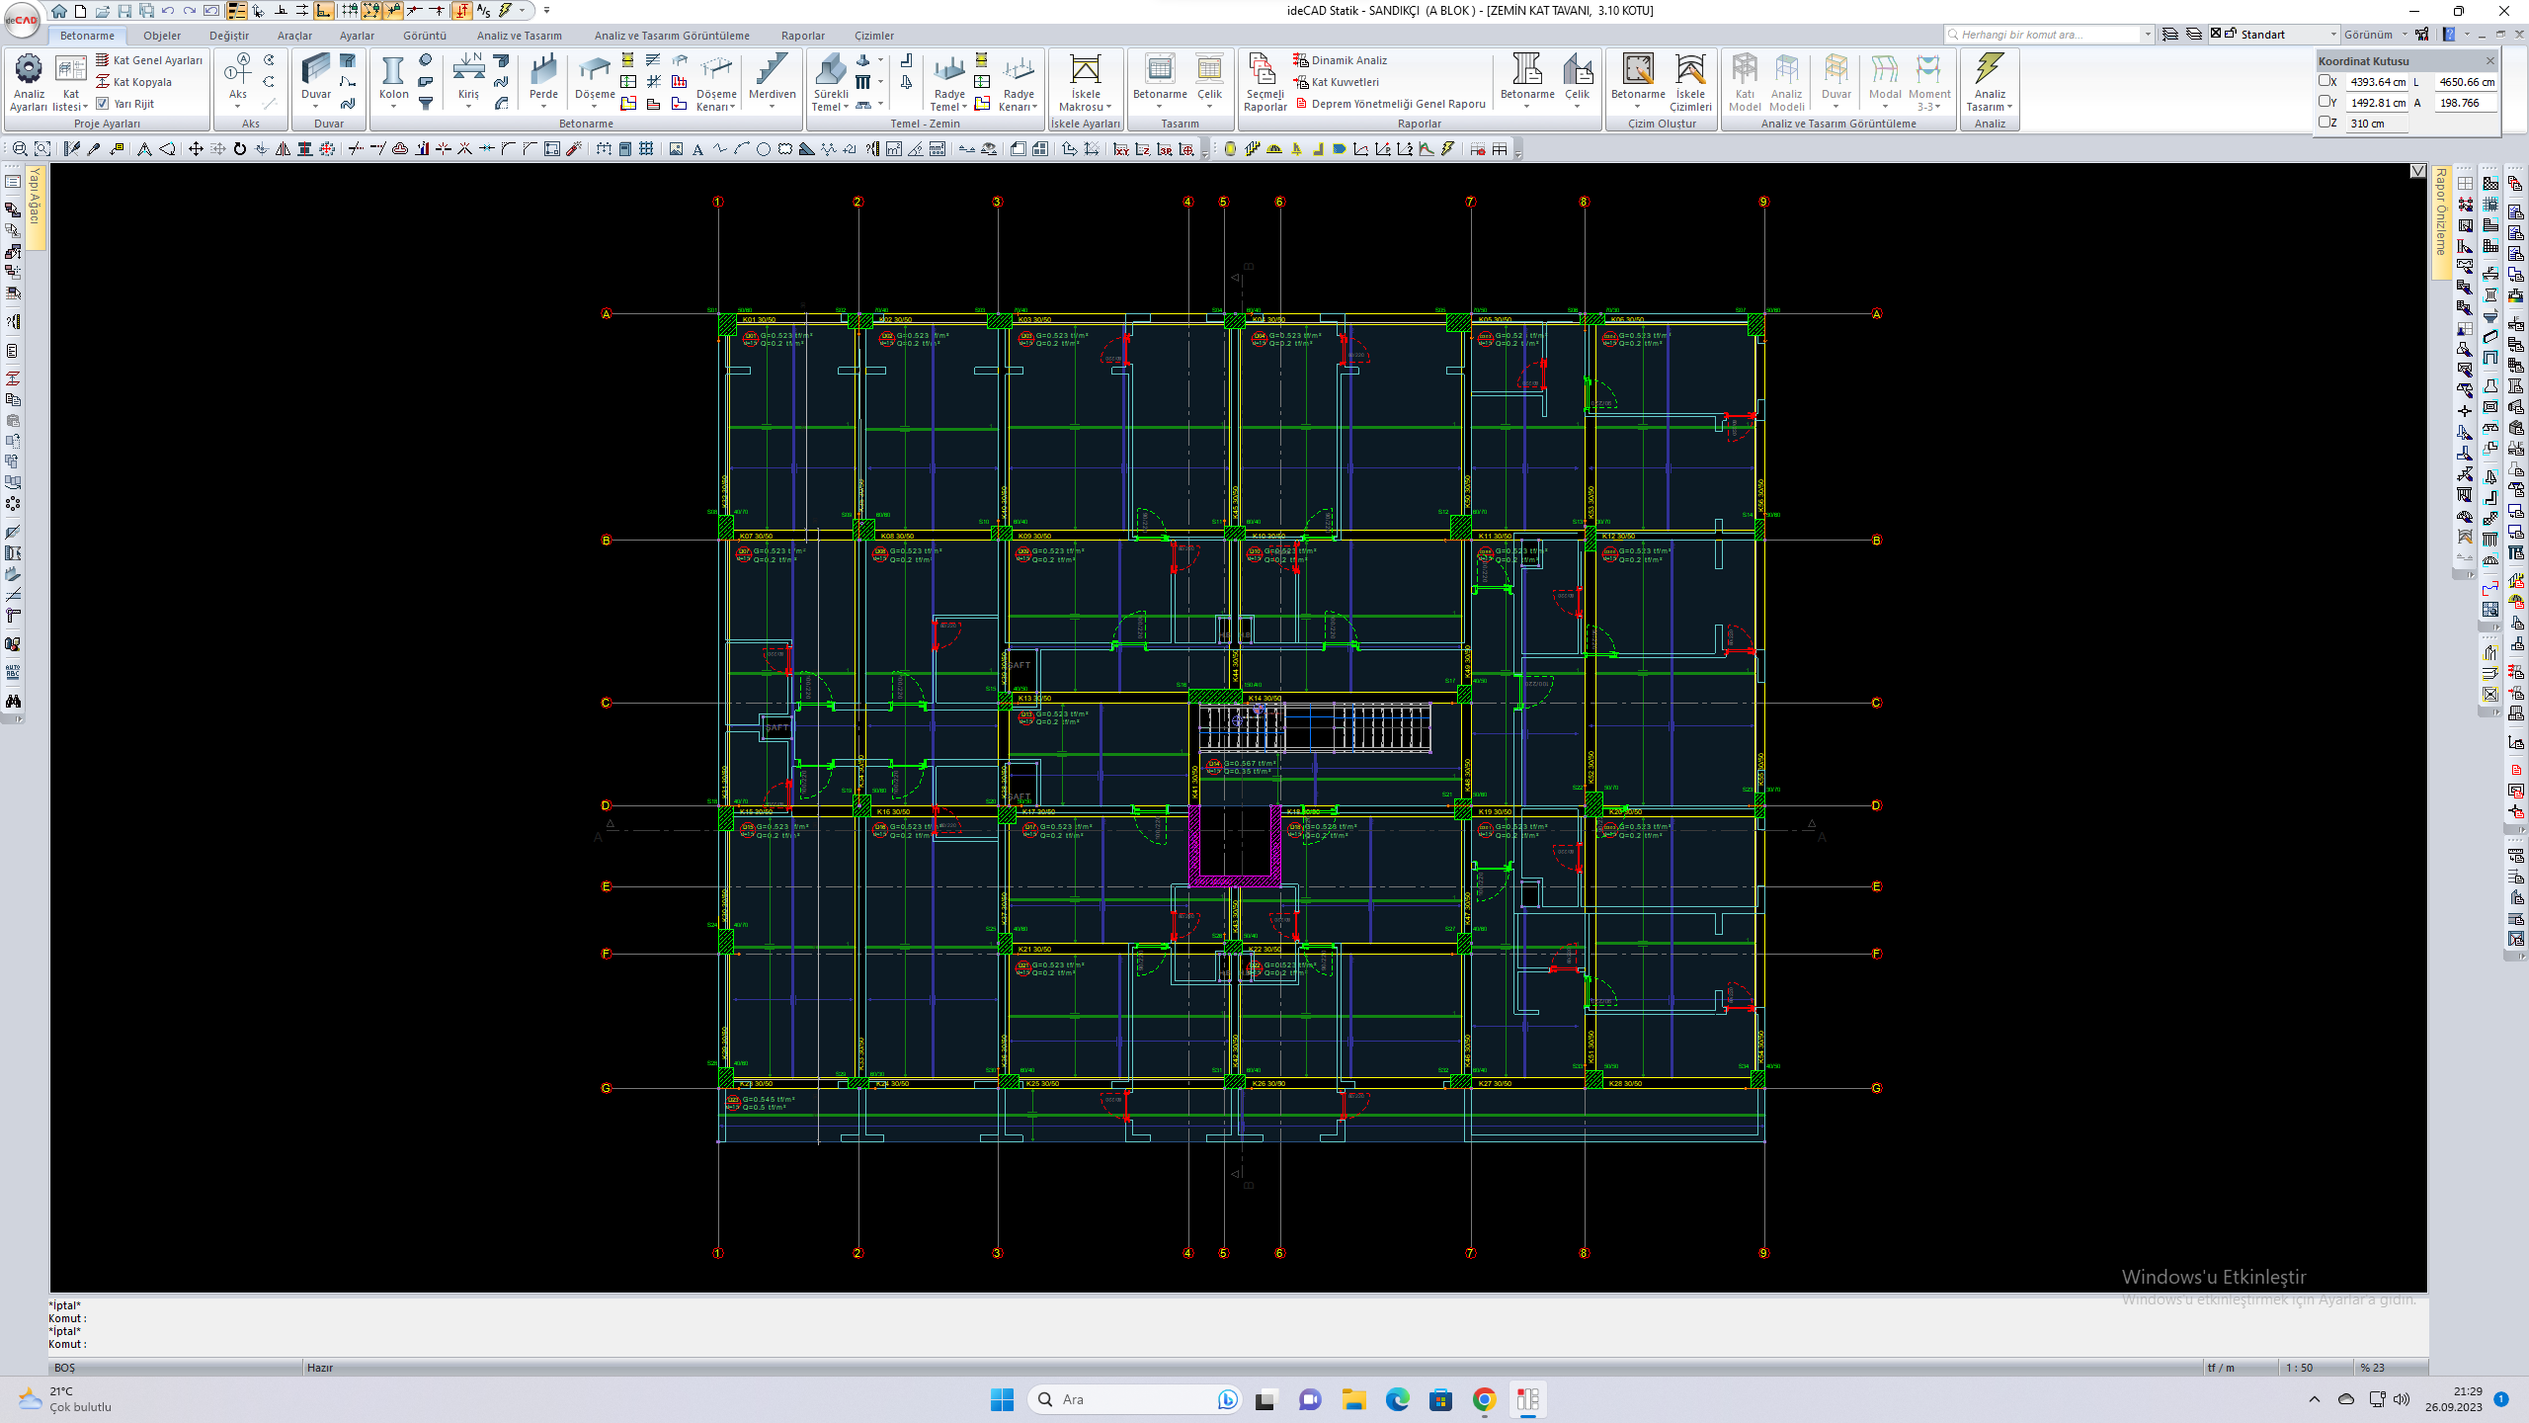Switch to the Objeler tab
The image size is (2529, 1423).
point(162,36)
